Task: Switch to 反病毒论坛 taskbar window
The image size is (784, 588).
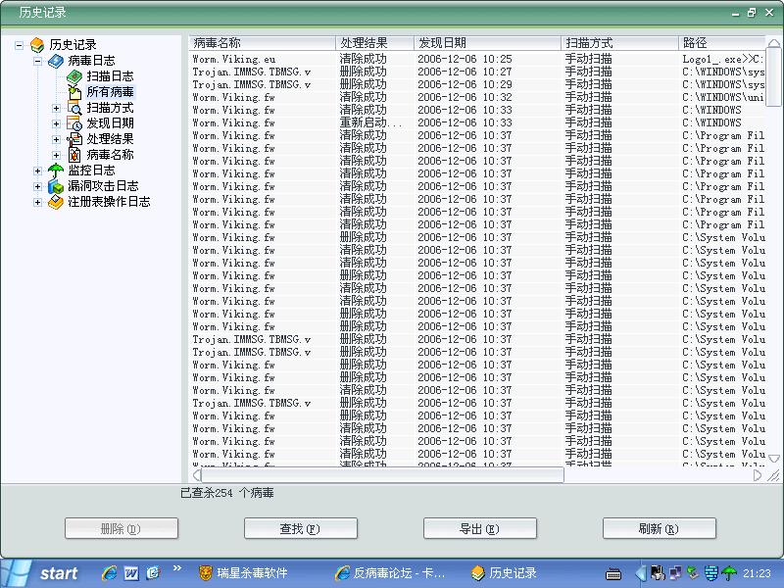Action: pos(391,573)
